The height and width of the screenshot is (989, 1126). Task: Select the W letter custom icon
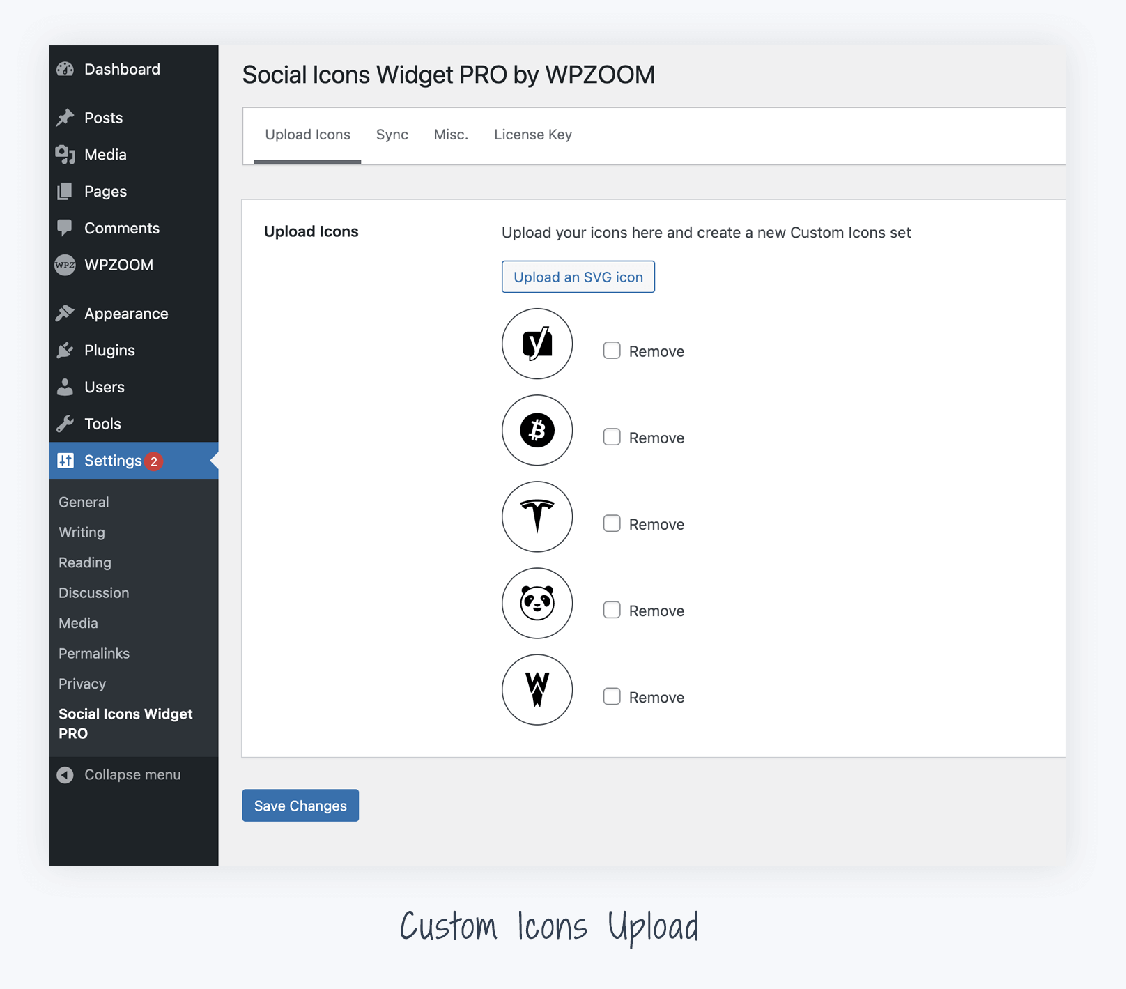pyautogui.click(x=537, y=689)
